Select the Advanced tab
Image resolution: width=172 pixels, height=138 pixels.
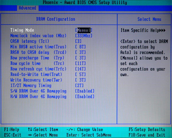point(28,8)
